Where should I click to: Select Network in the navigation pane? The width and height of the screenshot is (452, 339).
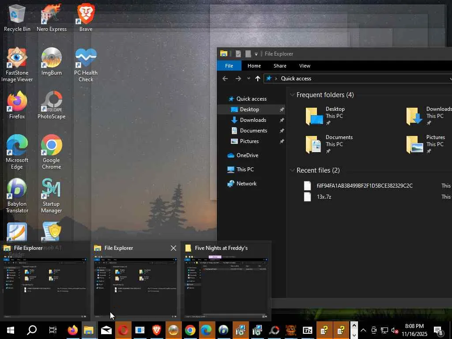pyautogui.click(x=251, y=184)
